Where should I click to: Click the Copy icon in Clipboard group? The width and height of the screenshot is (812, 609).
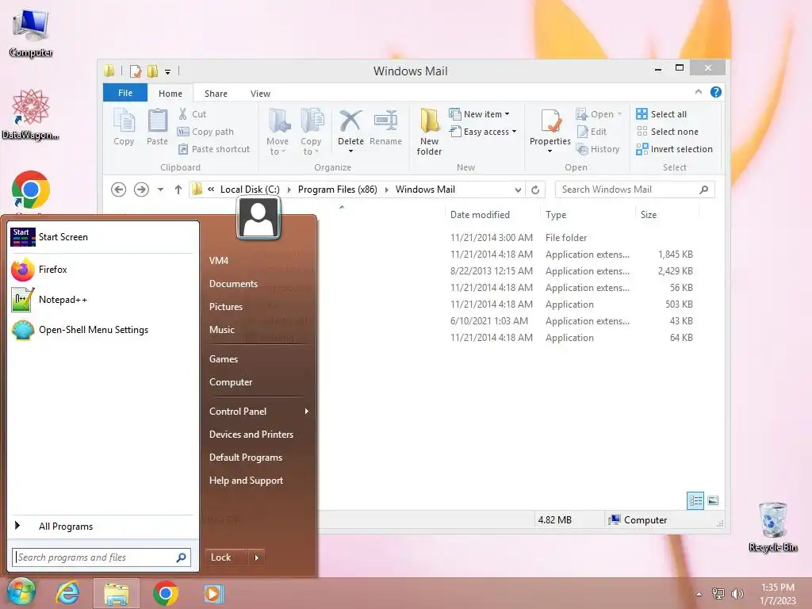tap(124, 121)
